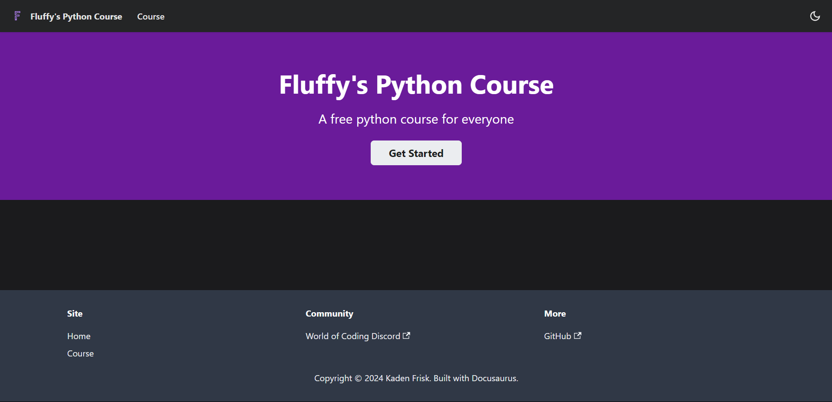
Task: Toggle dark mode with the moon icon
Action: tap(815, 16)
